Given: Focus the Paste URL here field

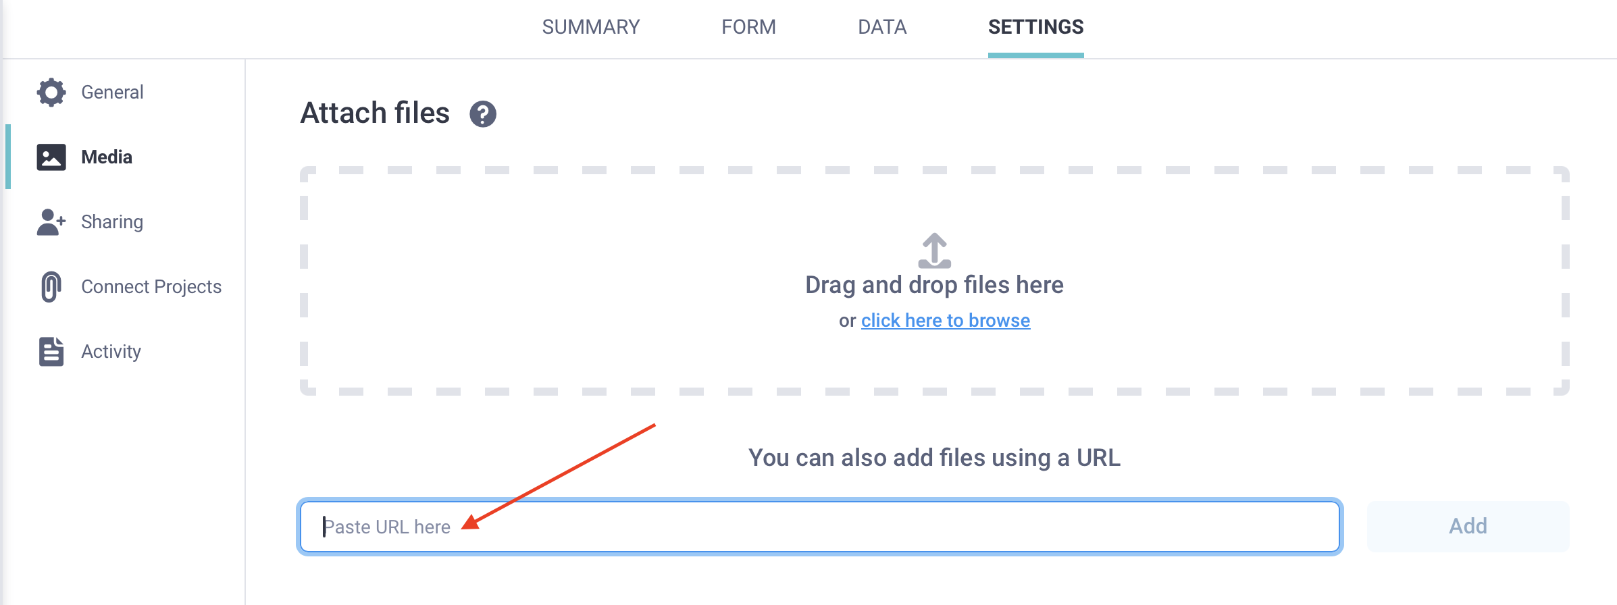Looking at the screenshot, I should [819, 527].
